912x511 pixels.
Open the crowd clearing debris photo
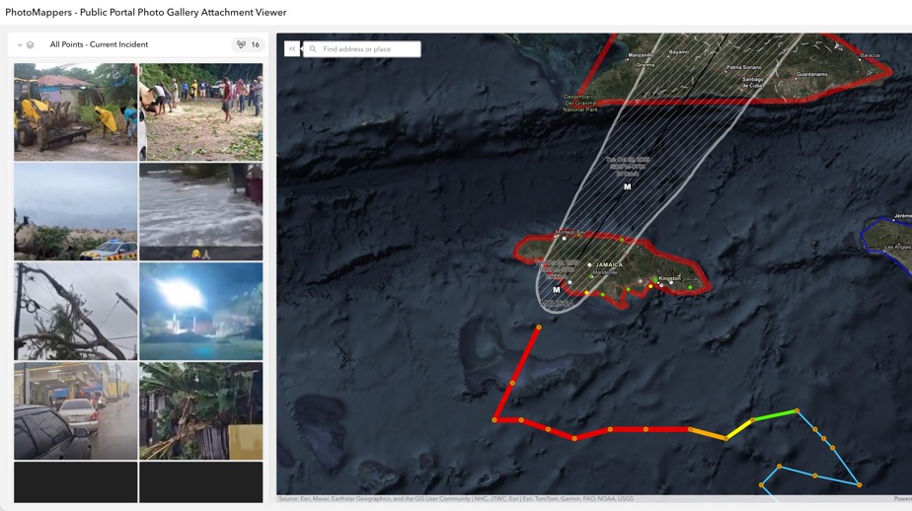click(200, 111)
